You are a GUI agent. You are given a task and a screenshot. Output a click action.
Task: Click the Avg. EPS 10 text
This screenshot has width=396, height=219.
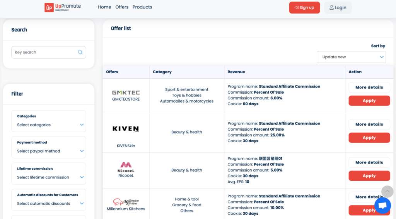tap(238, 182)
